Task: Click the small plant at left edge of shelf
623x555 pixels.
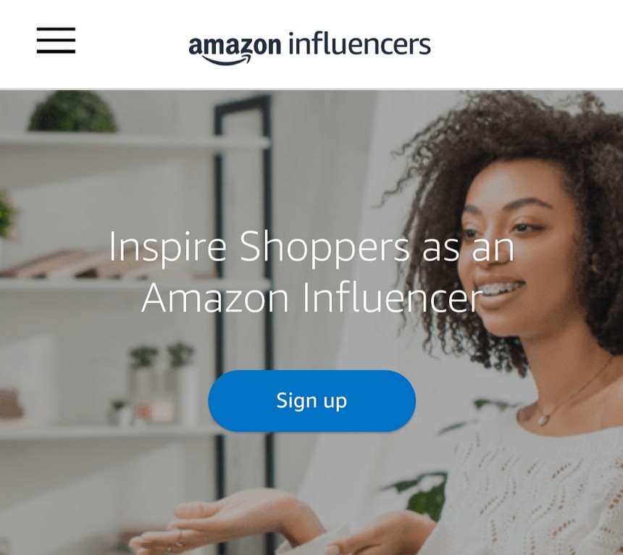Action: pos(7,214)
